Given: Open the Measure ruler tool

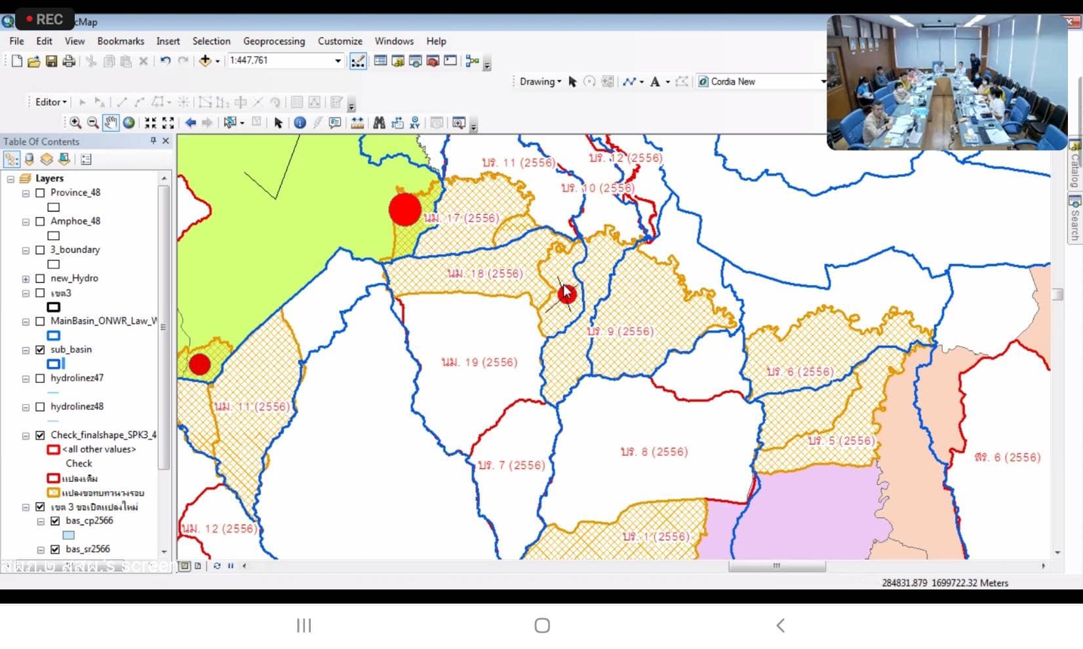Looking at the screenshot, I should click(357, 122).
